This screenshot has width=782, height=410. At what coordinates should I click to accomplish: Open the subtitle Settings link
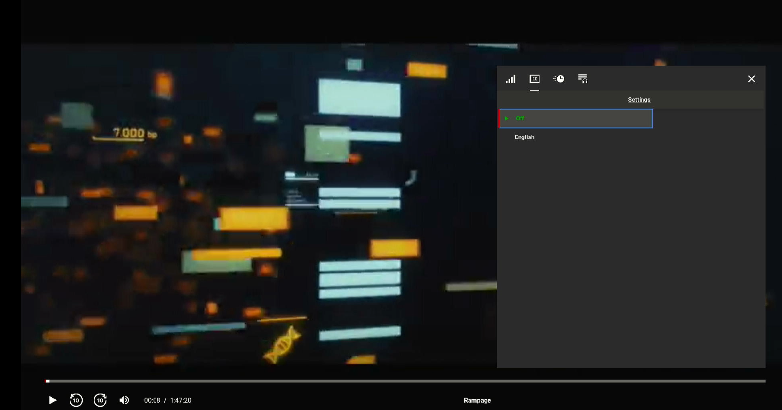point(639,100)
